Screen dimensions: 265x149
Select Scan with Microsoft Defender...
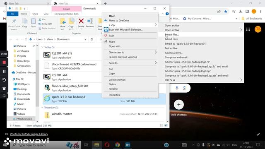pos(126,30)
